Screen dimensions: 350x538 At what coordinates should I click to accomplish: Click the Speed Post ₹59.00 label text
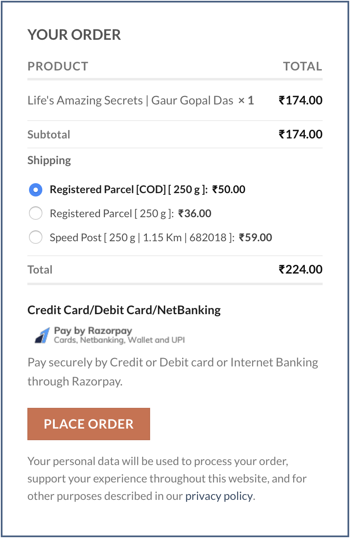(x=161, y=238)
